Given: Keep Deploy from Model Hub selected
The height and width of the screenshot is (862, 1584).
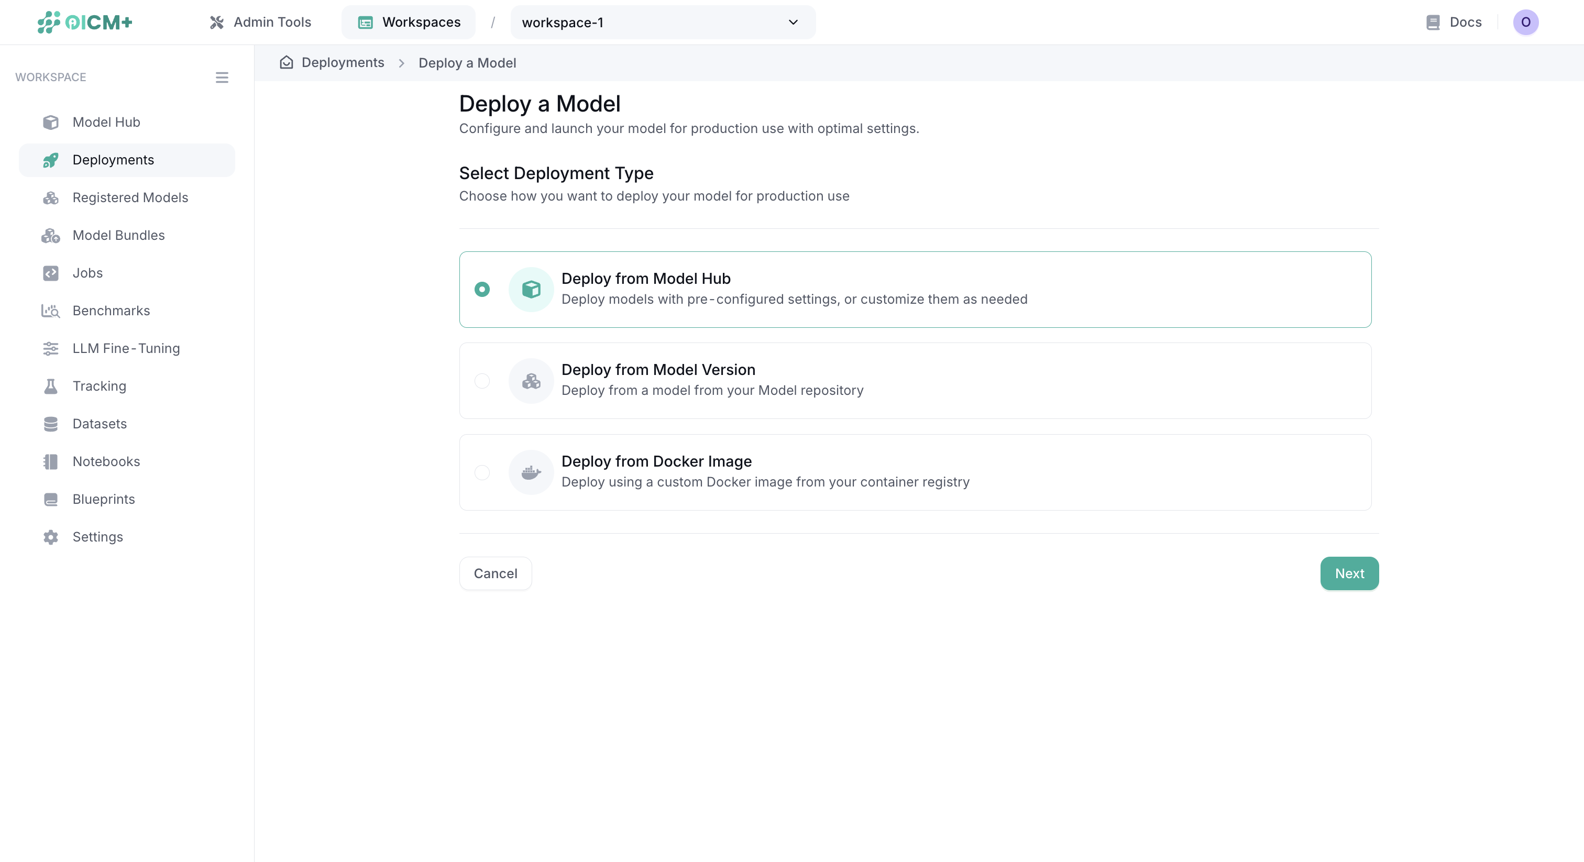Looking at the screenshot, I should (x=482, y=289).
